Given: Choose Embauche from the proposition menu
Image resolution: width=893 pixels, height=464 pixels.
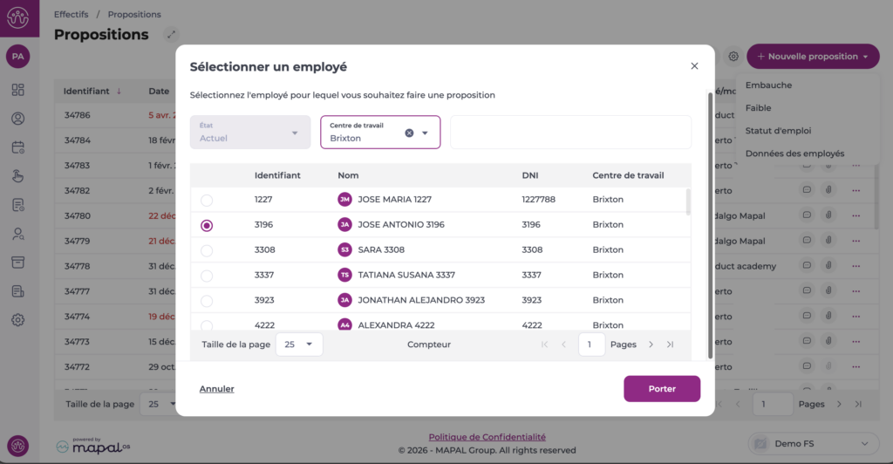Looking at the screenshot, I should coord(768,85).
